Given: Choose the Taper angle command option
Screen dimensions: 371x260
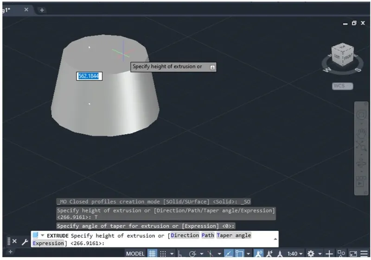Looking at the screenshot, I should 234,235.
